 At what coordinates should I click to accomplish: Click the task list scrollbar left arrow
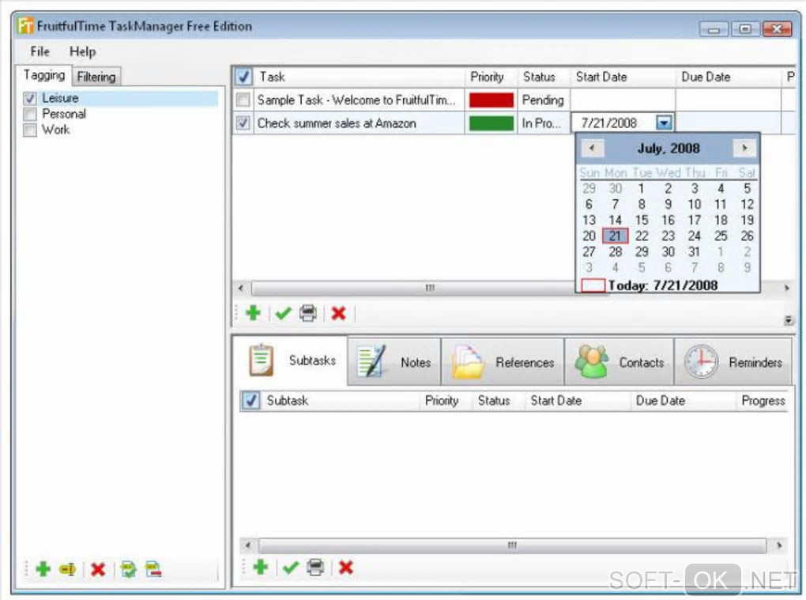tap(240, 288)
